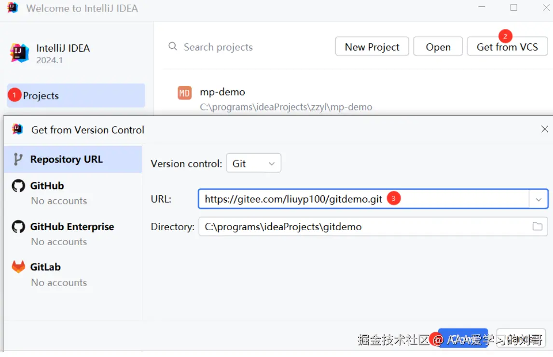Minimize the Welcome to IntelliJ IDEA window
Image resolution: width=553 pixels, height=357 pixels.
tap(482, 7)
